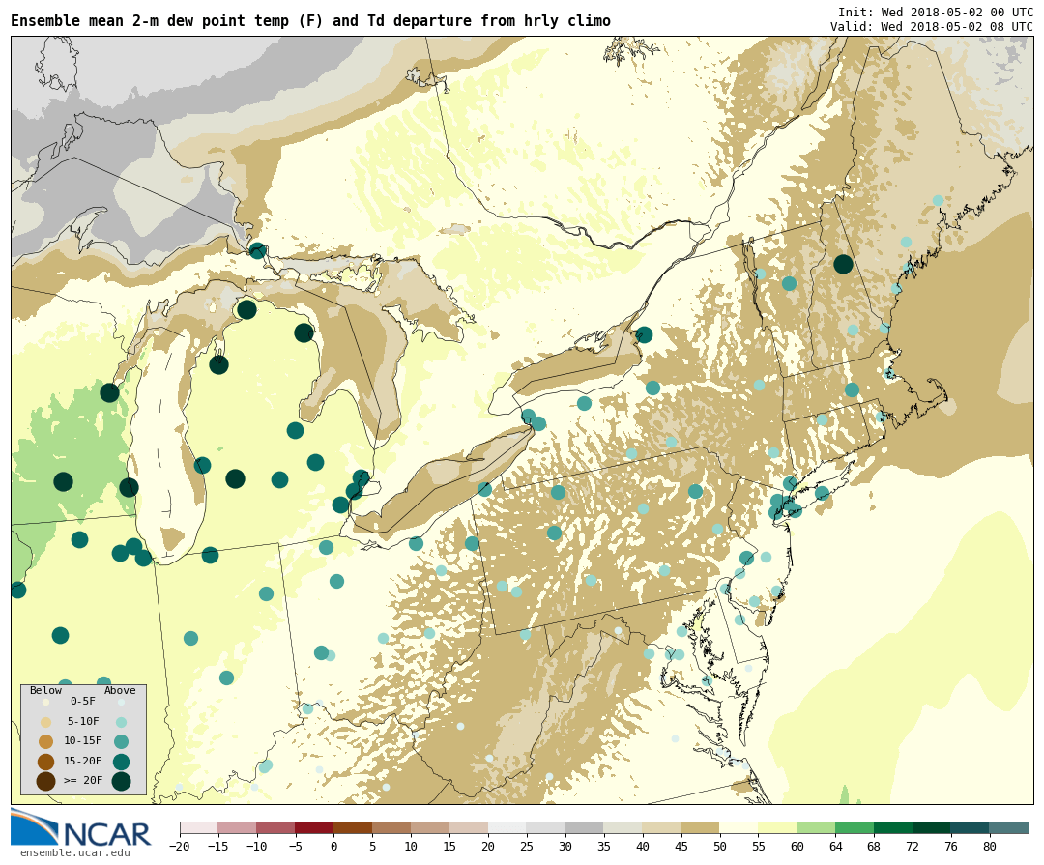
Task: Click the 'Init: Wed 2018-05-02 00 UTC' timestamp
Action: tap(935, 13)
